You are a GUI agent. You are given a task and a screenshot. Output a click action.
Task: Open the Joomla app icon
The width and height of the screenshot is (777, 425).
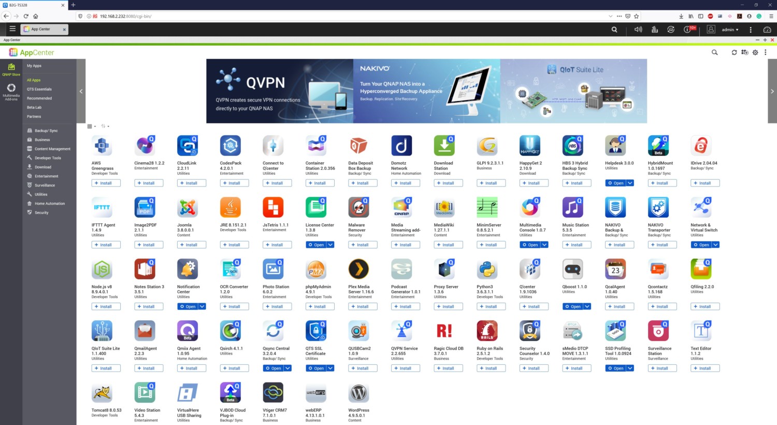pos(188,207)
